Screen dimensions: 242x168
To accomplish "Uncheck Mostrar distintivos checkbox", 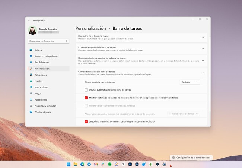I will (x=86, y=98).
